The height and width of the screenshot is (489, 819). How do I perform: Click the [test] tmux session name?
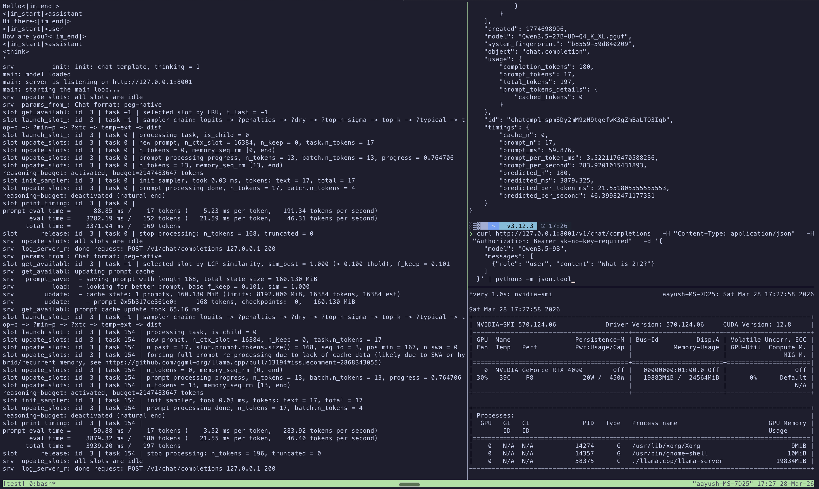tap(14, 484)
